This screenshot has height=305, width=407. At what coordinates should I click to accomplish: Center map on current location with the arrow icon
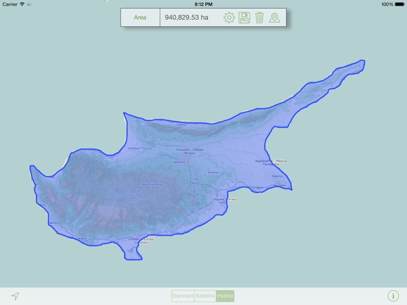click(x=15, y=296)
